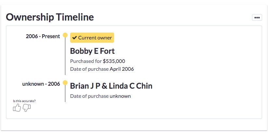
Task: Click the vertical timeline line under first dot
Action: 65,56
